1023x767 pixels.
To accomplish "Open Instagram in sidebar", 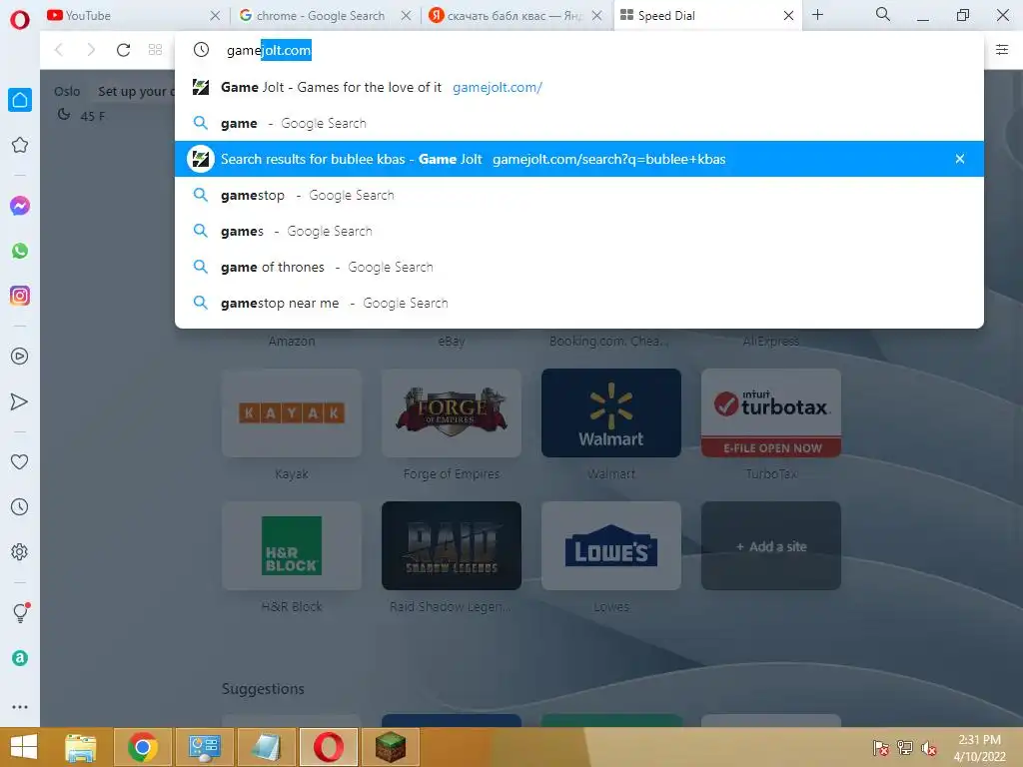I will click(20, 296).
